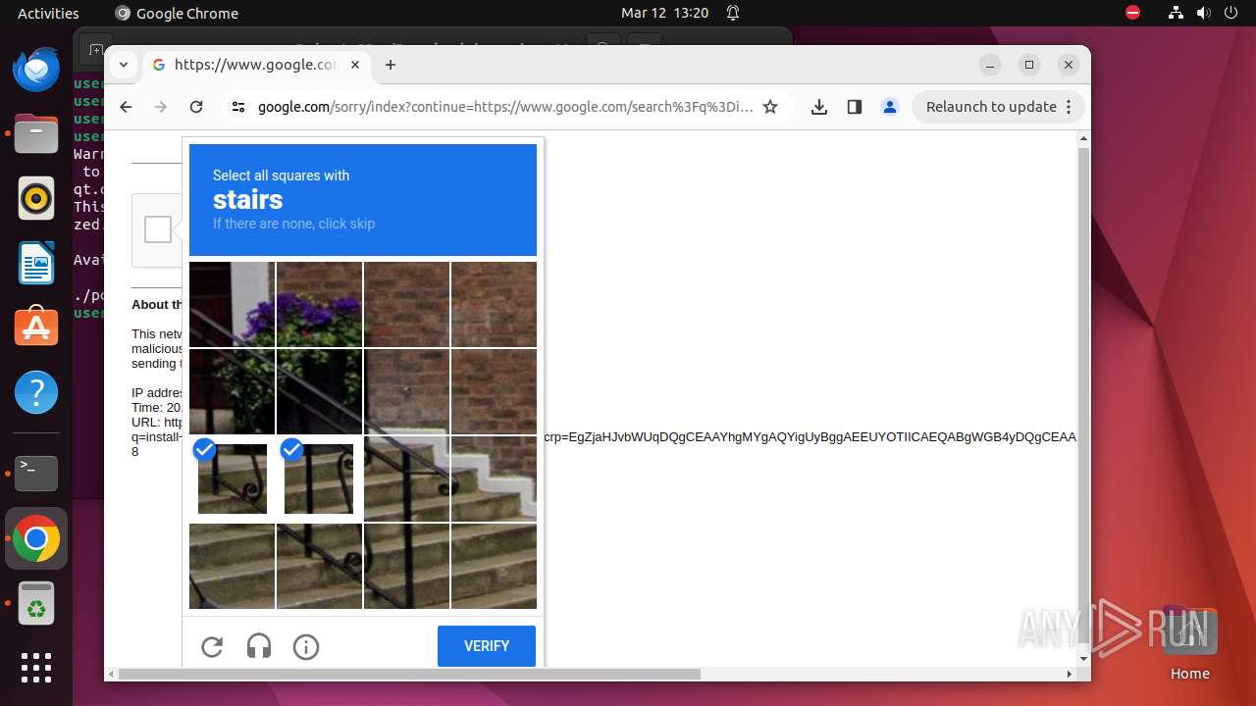The width and height of the screenshot is (1256, 706).
Task: Close the google.com tab
Action: [355, 65]
